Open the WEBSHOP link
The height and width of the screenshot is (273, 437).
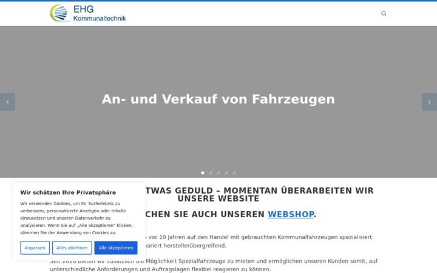point(291,214)
